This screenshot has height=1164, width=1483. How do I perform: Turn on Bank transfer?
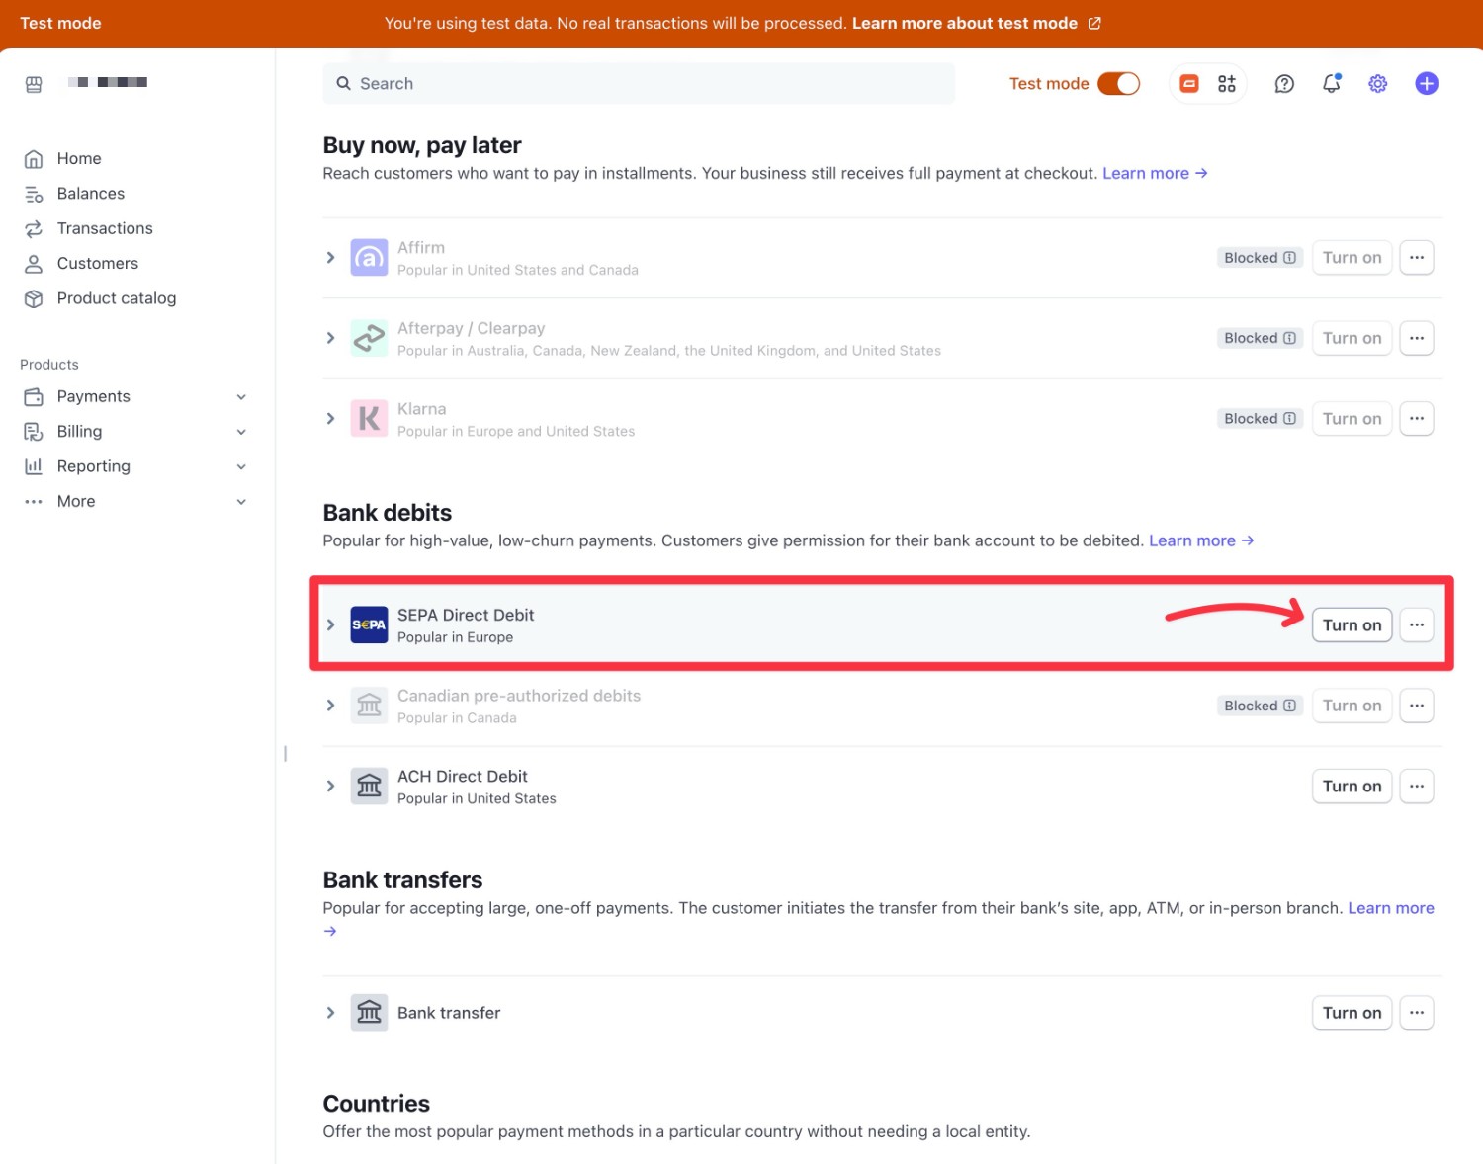pos(1352,1013)
